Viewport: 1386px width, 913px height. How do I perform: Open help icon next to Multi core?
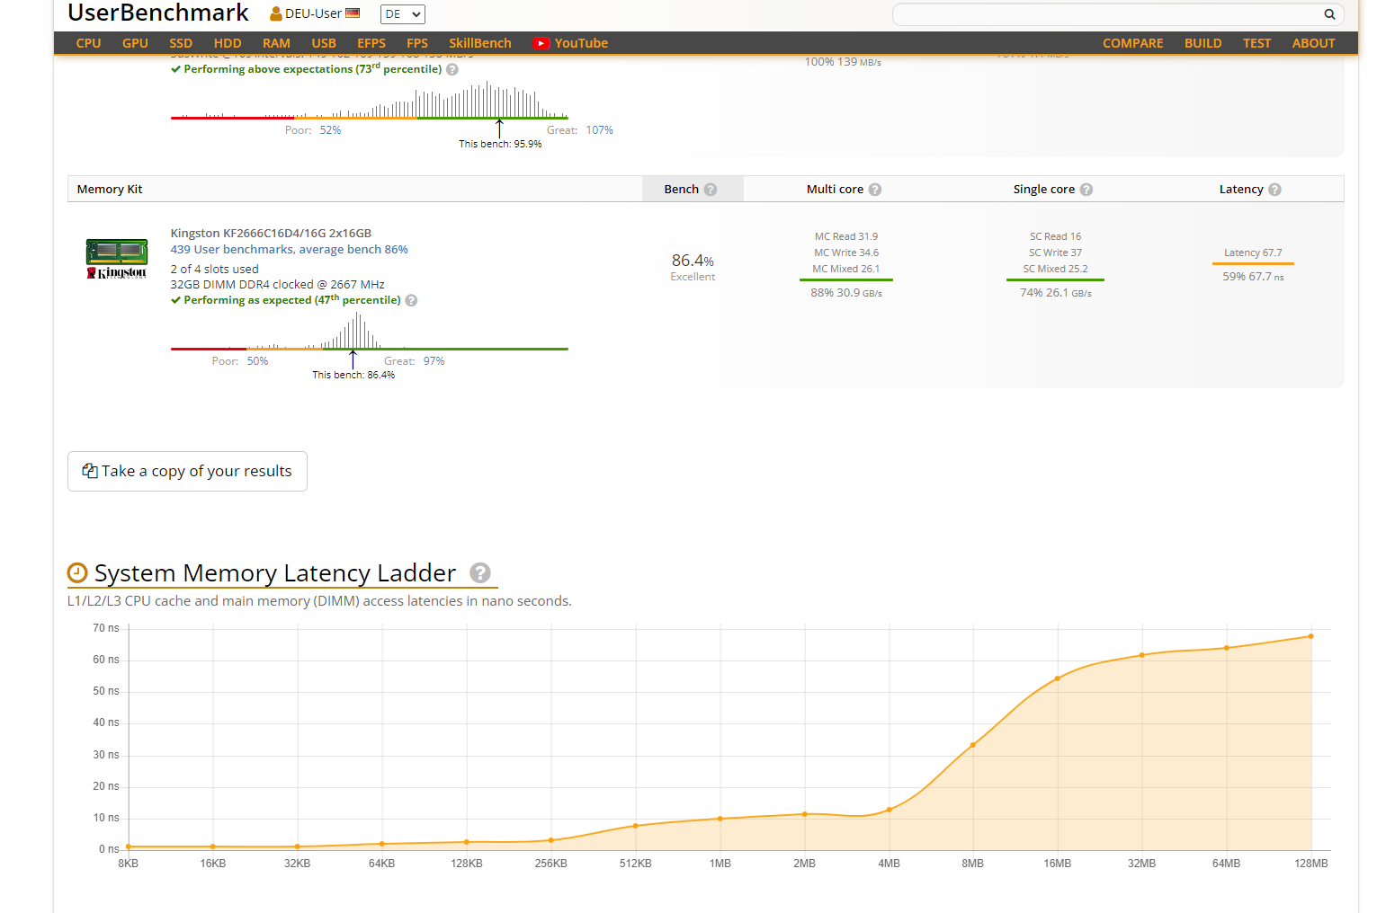tap(875, 190)
